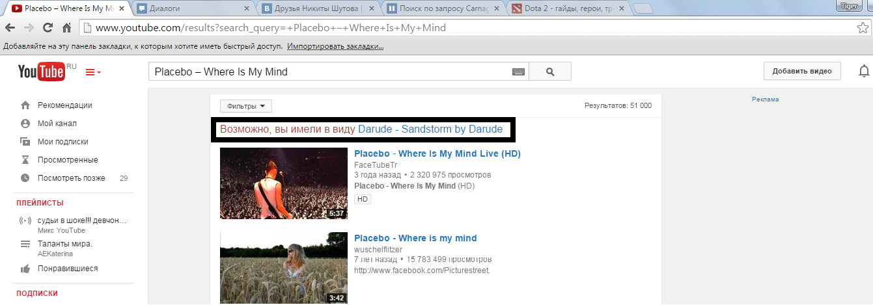
Task: Click the Реклама label
Action: pyautogui.click(x=766, y=99)
